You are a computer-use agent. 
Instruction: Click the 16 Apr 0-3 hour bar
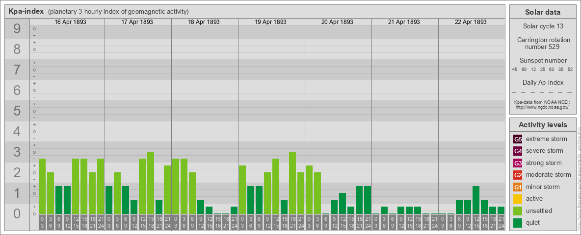pos(42,186)
